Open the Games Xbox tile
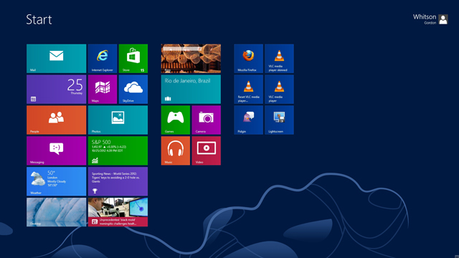This screenshot has width=459, height=258. coord(175,120)
